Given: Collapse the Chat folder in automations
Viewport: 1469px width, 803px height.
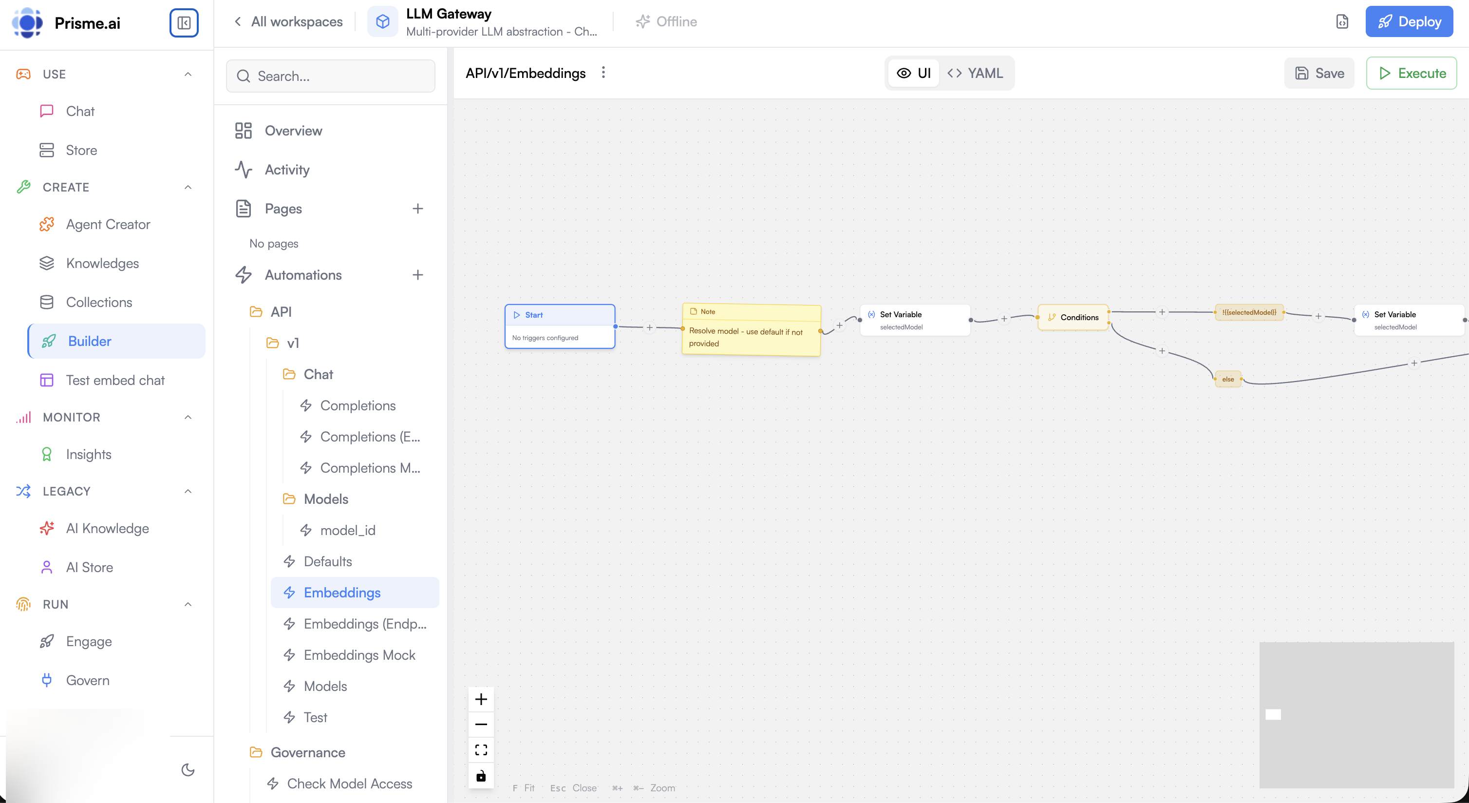Looking at the screenshot, I should coord(308,374).
